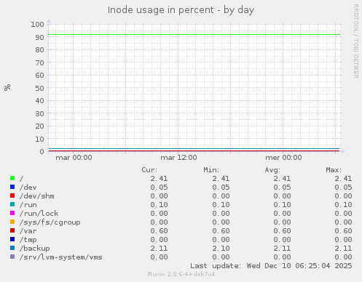Click the magenta swatch for /run/lock

pos(12,213)
